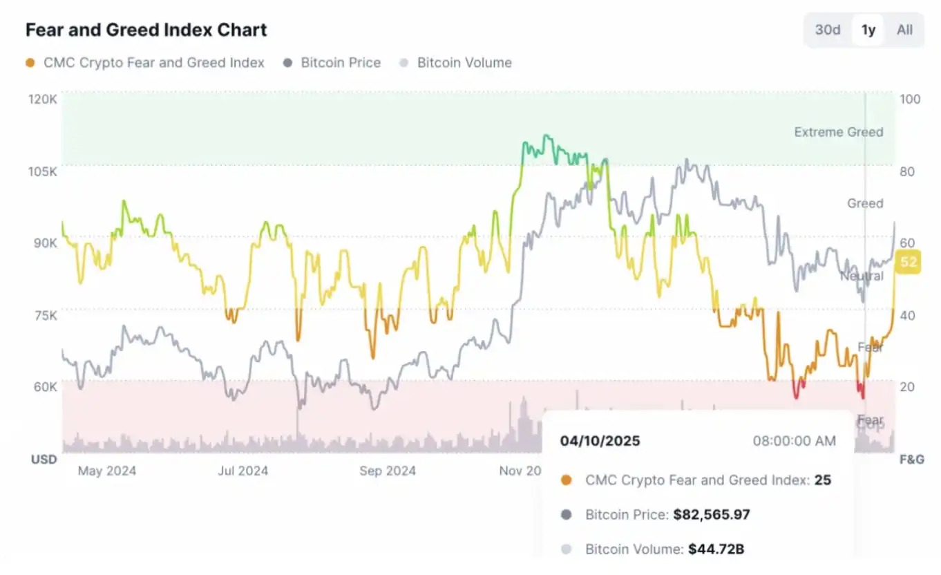Click the tooltip date 04/10/2025

point(600,441)
